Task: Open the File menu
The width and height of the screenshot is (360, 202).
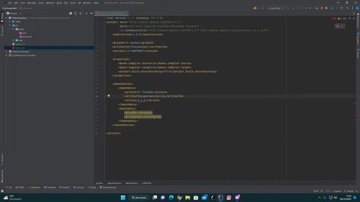Action: click(x=10, y=3)
